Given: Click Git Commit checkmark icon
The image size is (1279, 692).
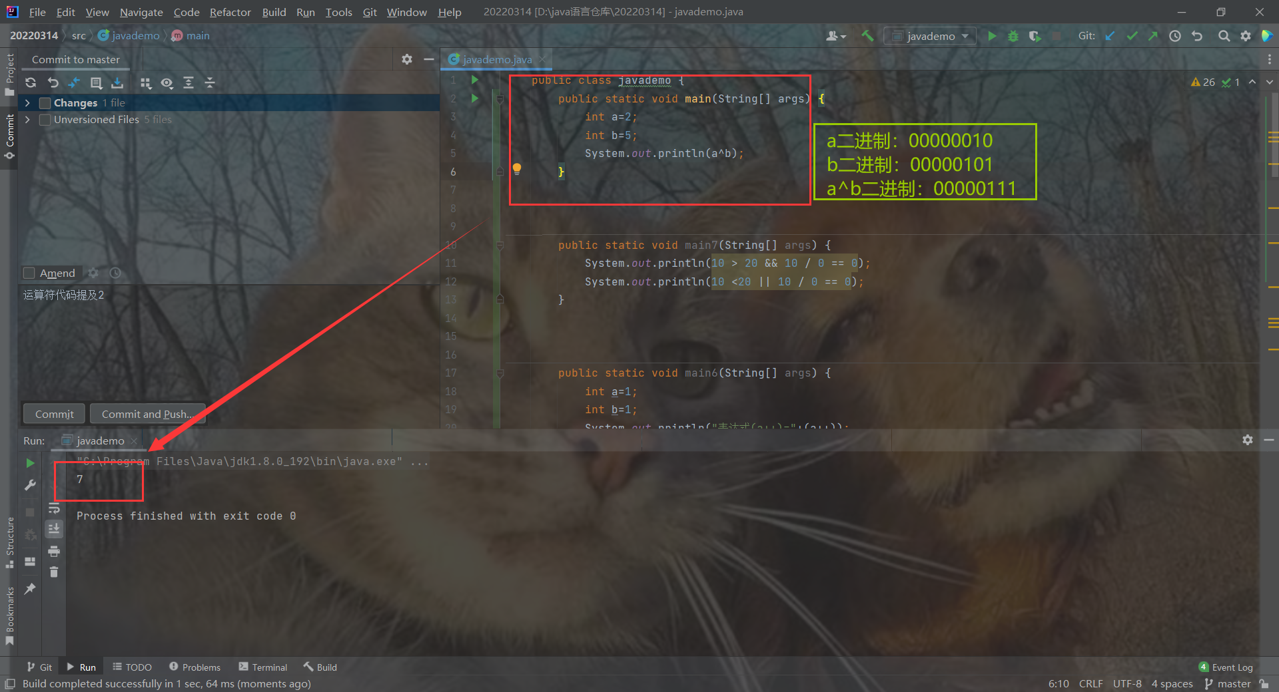Looking at the screenshot, I should click(1132, 36).
